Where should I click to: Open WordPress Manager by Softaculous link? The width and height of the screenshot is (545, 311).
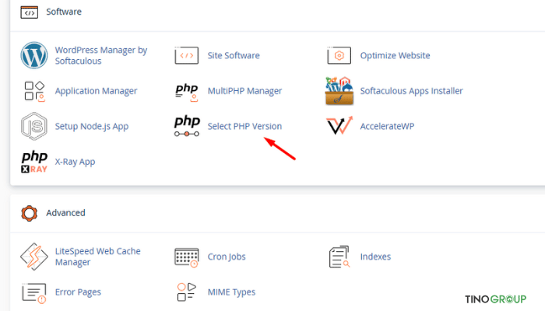(x=101, y=55)
